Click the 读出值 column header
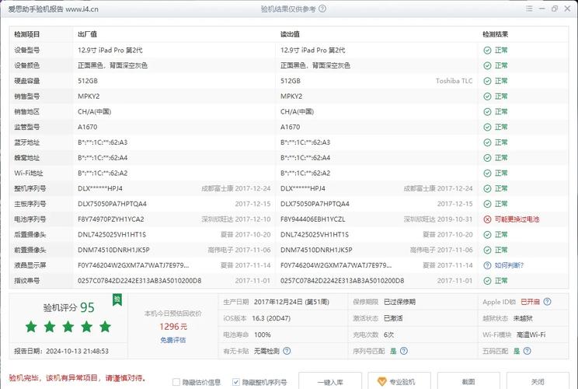Viewport: 578px width, 389px height. [x=290, y=34]
